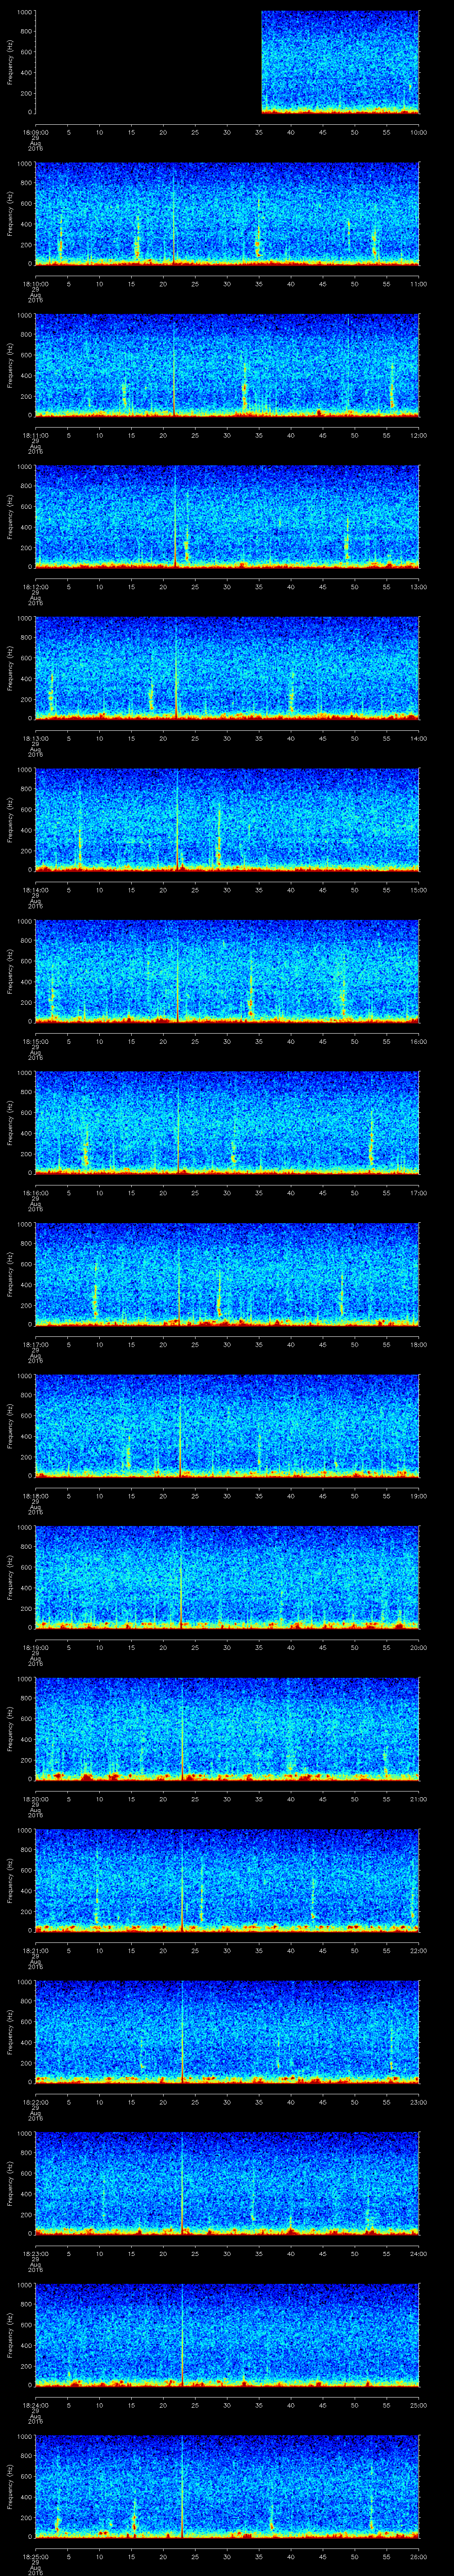The image size is (454, 2576).
Task: Click the 14:00 end time label
Action: tap(418, 738)
